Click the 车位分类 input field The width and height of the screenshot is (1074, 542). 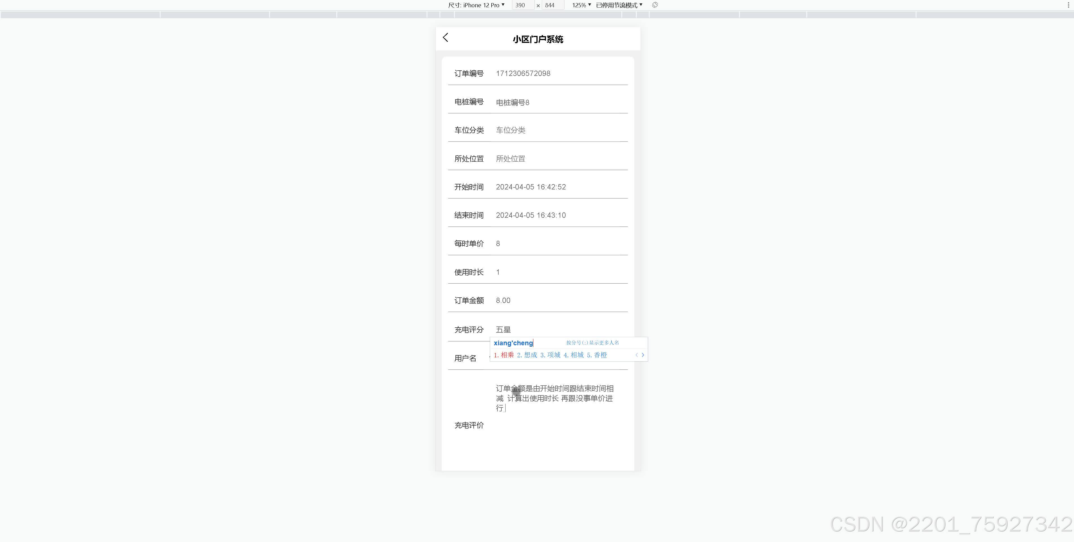(559, 130)
